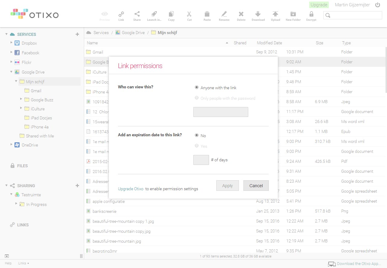Expand the Dropbox tree node
This screenshot has width=387, height=268.
click(x=11, y=43)
